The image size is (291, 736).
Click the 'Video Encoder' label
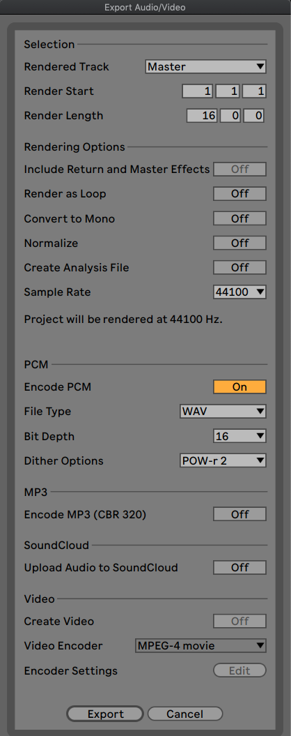(63, 646)
